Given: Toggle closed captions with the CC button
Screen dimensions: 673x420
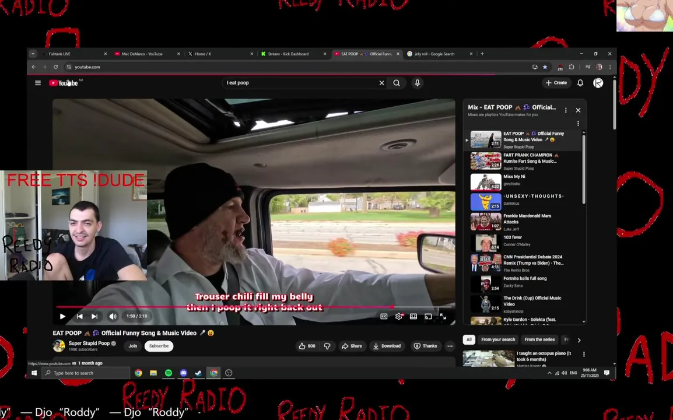Looking at the screenshot, I should 384,316.
